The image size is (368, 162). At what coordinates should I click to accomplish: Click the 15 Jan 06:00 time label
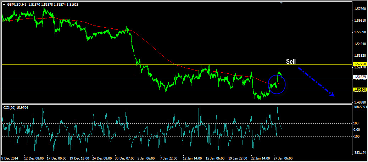[216, 158]
